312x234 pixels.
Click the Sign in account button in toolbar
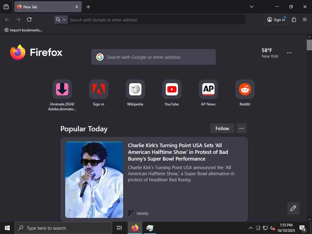pos(276,19)
